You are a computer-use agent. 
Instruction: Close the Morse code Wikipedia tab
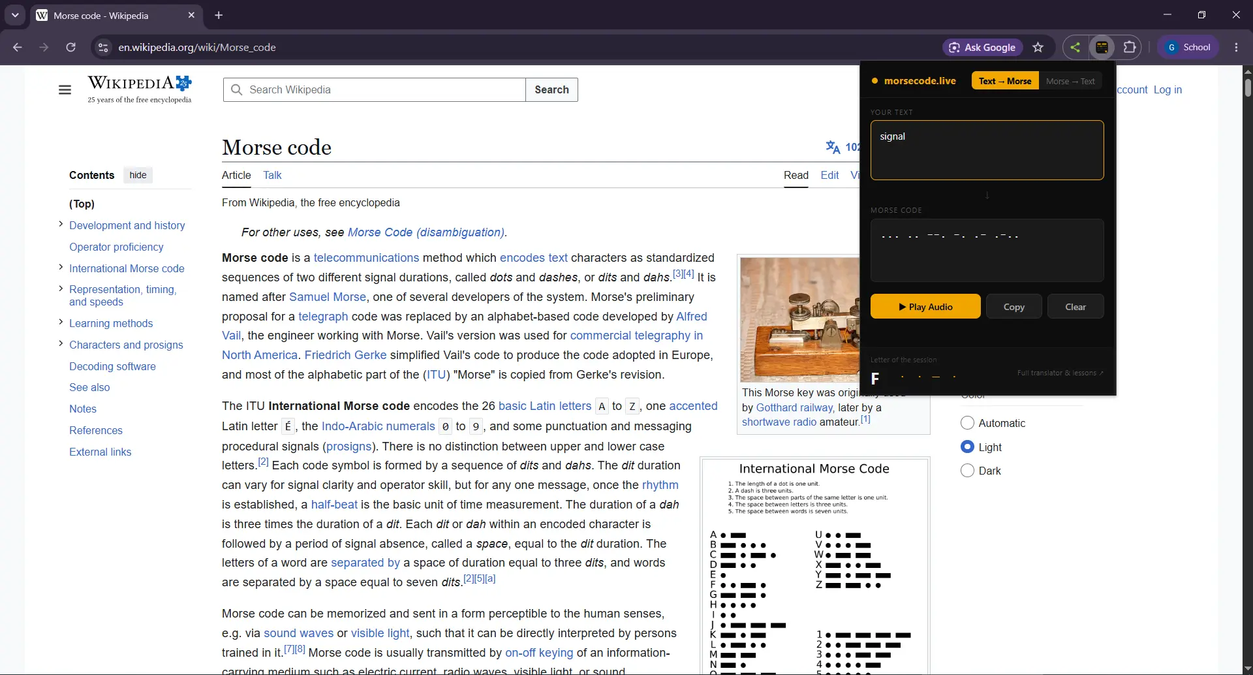pos(191,15)
